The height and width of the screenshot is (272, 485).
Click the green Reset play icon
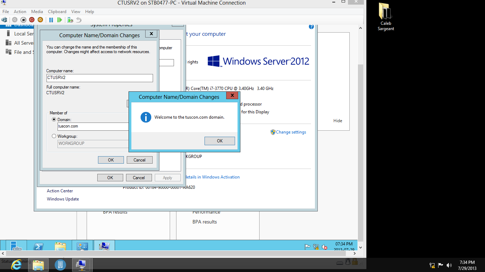(x=60, y=20)
